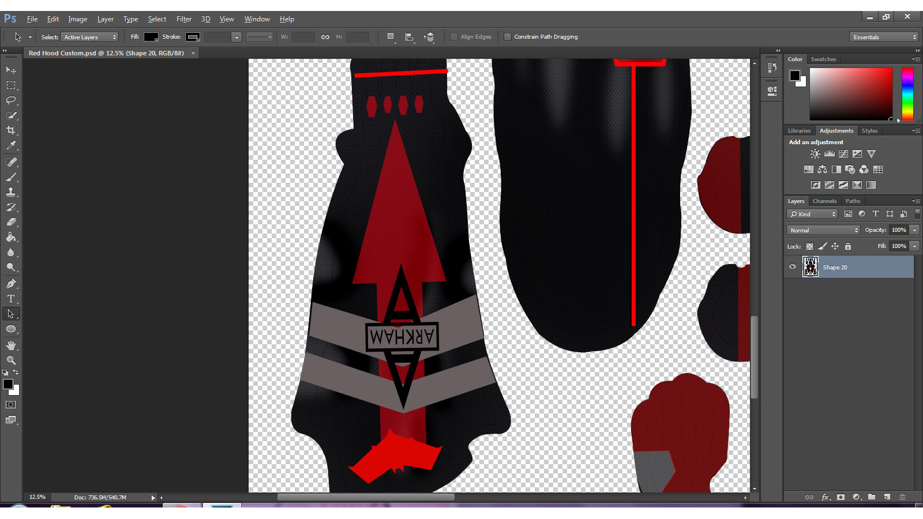
Task: Select the Dodge tool
Action: (x=11, y=268)
